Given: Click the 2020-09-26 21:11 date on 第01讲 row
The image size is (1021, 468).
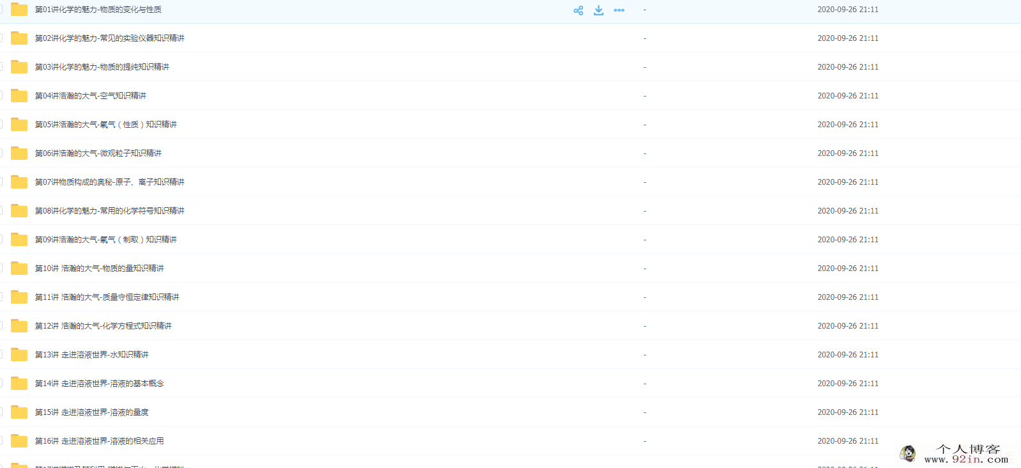Looking at the screenshot, I should tap(848, 10).
